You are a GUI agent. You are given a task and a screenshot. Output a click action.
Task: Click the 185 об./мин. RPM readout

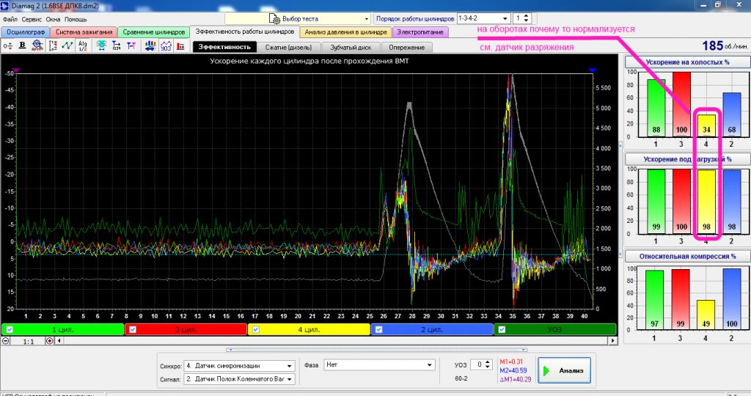tap(725, 45)
